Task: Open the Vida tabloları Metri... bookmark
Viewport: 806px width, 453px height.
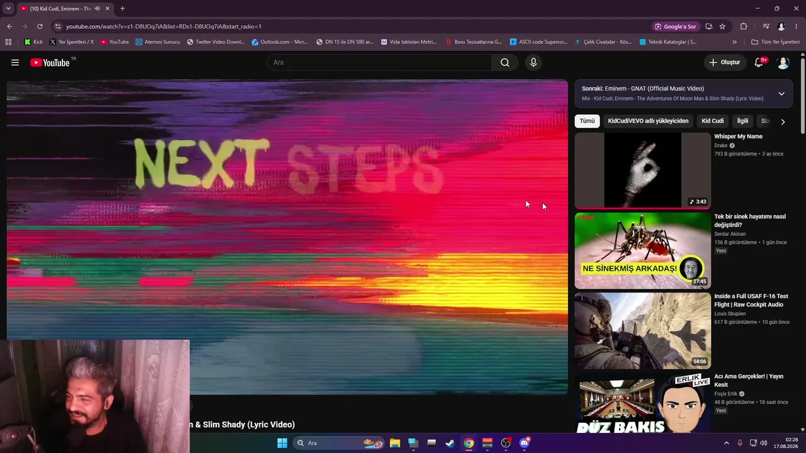Action: 409,42
